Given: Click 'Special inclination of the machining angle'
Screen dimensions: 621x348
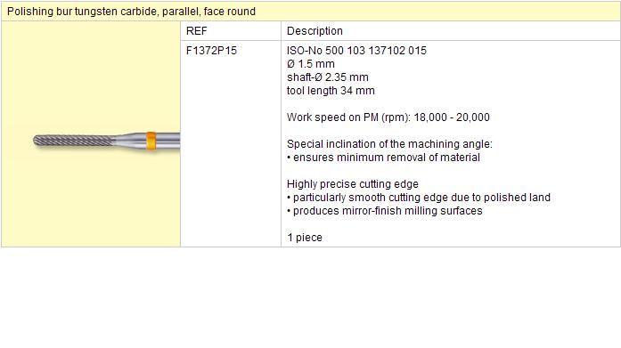Looking at the screenshot, I should tap(389, 144).
